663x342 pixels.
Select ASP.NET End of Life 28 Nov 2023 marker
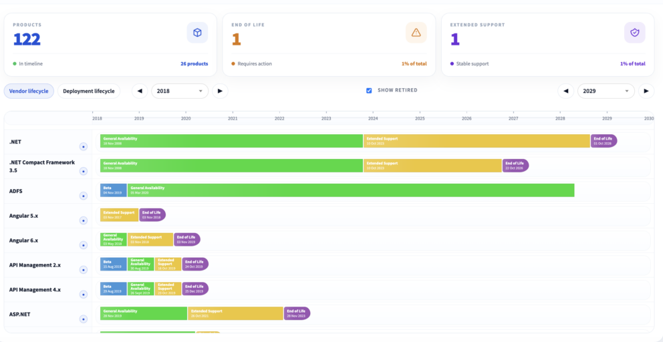(297, 313)
